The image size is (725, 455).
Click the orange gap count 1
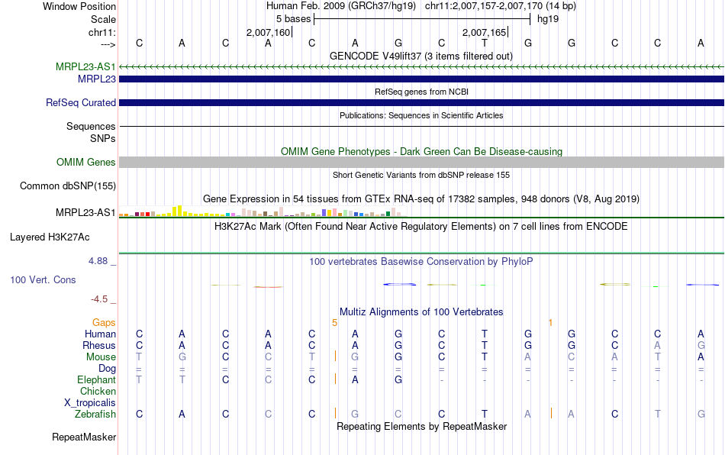[x=550, y=322]
